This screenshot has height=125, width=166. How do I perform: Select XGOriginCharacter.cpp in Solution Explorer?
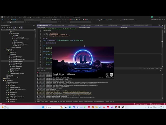[x=19, y=60]
